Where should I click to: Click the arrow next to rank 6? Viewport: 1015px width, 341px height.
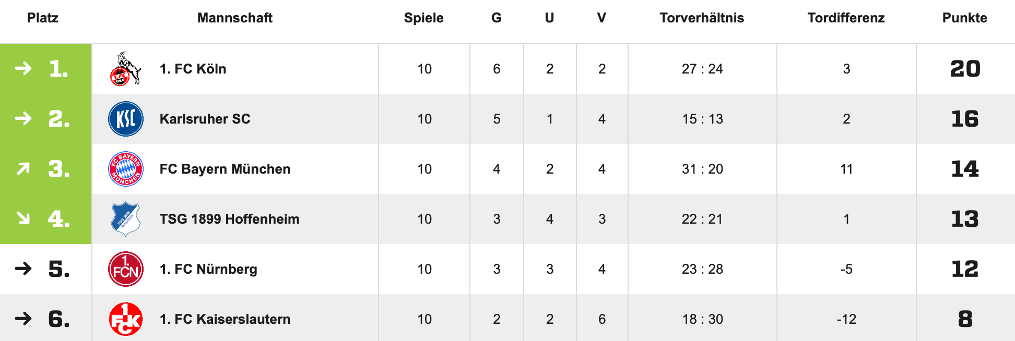23,319
